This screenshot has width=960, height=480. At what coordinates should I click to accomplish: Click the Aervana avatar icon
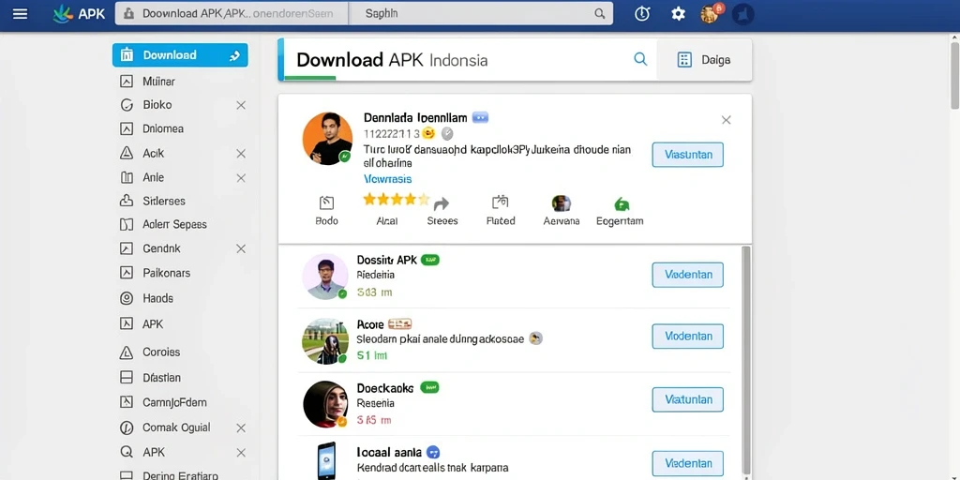pos(561,203)
